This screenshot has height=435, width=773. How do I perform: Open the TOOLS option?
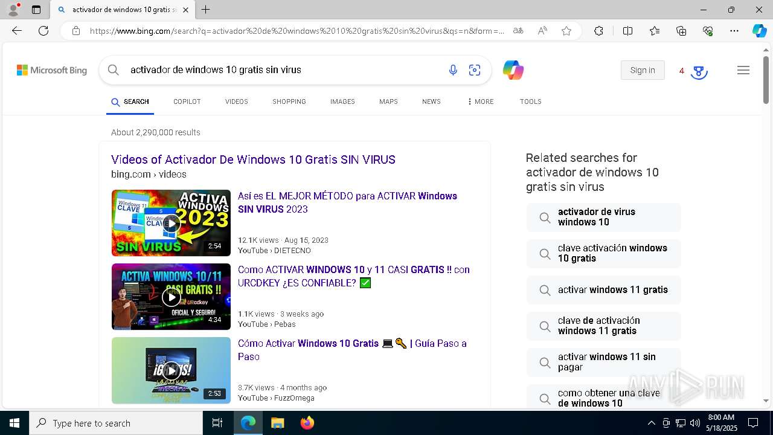[531, 101]
